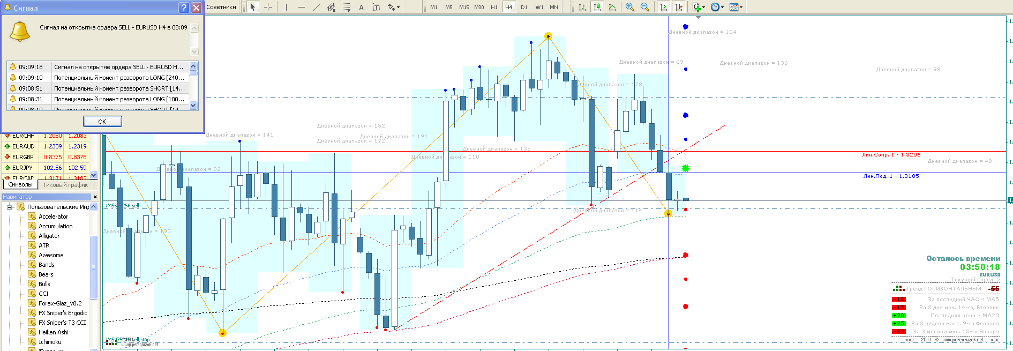Click the Ichimoku indicator icon
The image size is (1013, 351).
pos(32,342)
